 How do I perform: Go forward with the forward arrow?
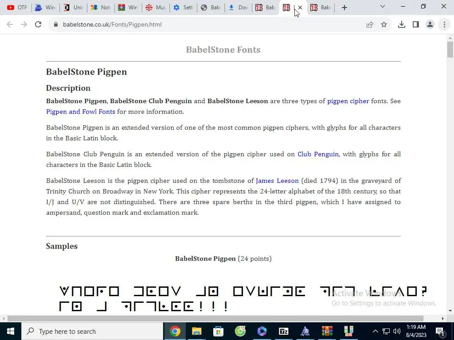(x=24, y=25)
